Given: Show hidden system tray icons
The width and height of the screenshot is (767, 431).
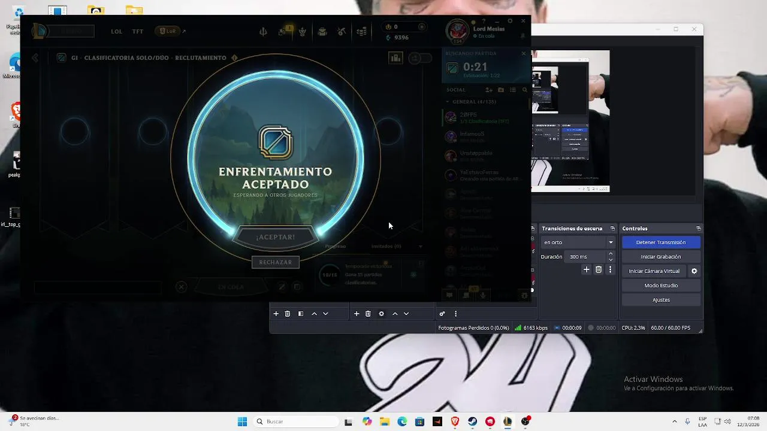Looking at the screenshot, I should click(x=675, y=421).
